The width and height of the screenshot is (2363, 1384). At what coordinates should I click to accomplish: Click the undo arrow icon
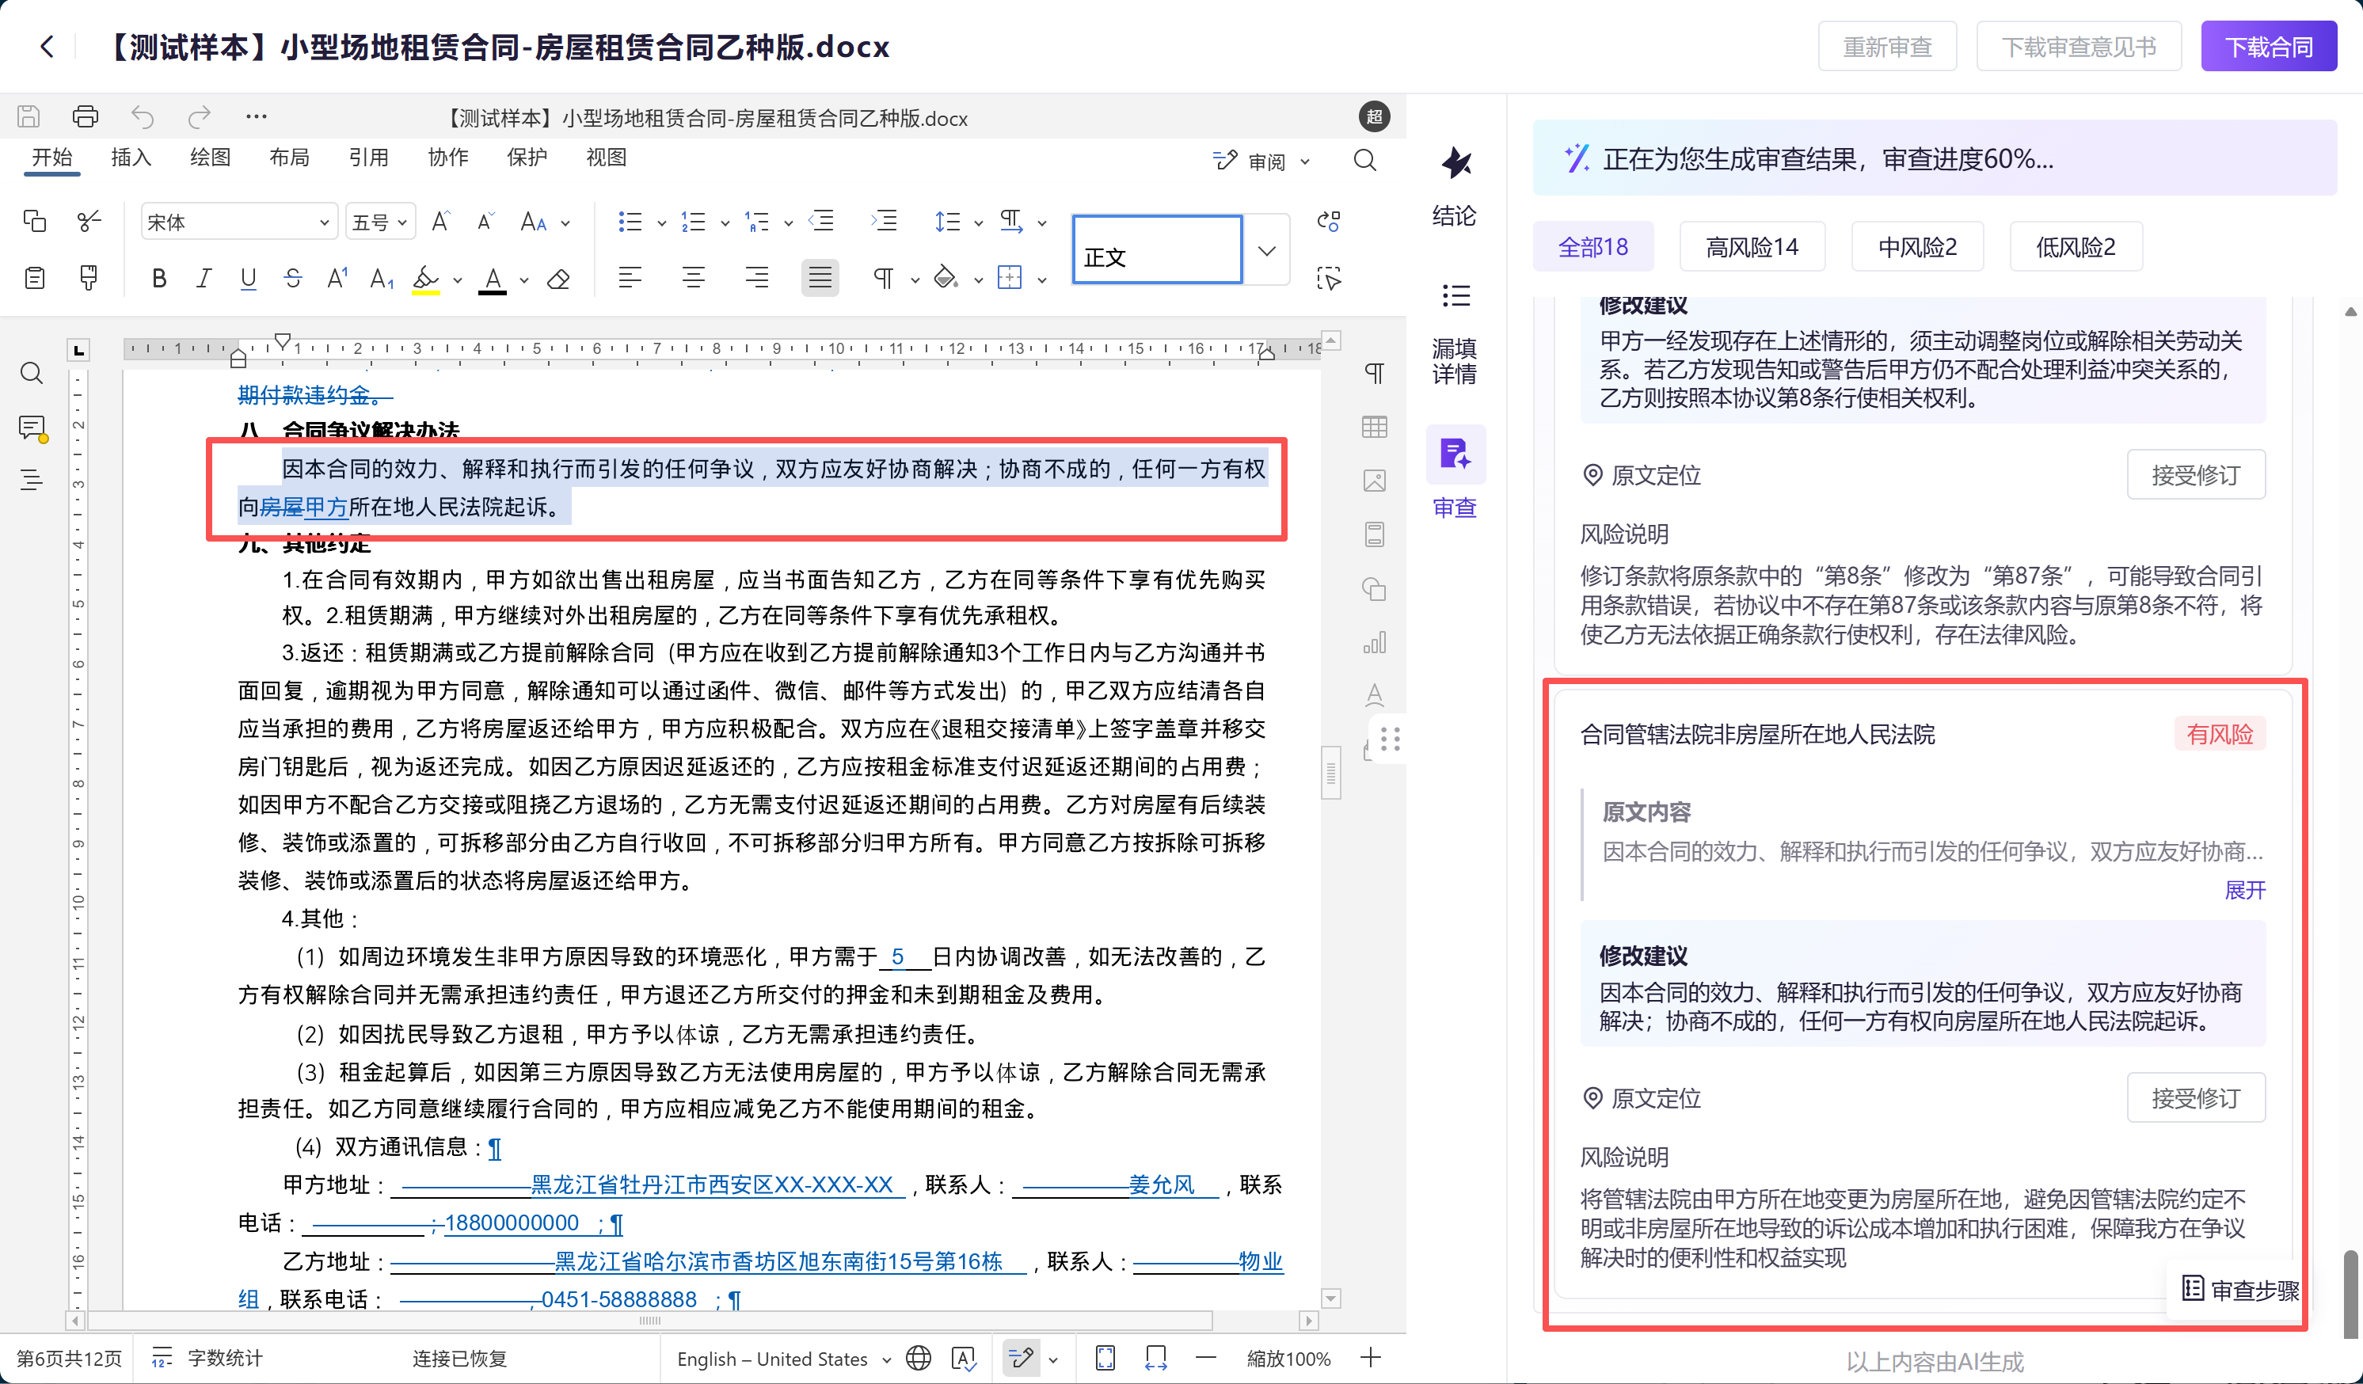pos(143,116)
